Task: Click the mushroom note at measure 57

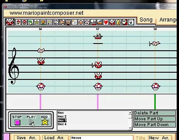Action: (x=98, y=86)
